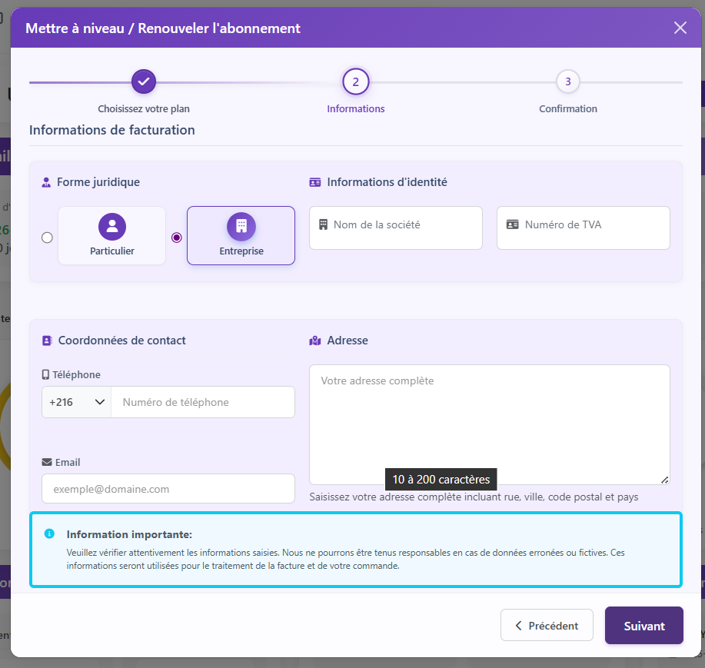Click step 2 Informations circle
The height and width of the screenshot is (668, 705).
356,81
